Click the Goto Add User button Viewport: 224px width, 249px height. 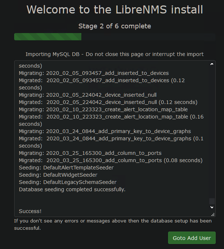click(x=192, y=238)
